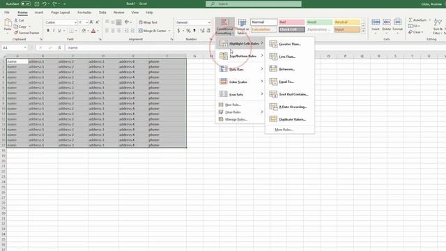Screen dimensions: 446x251
Task: Toggle Wrap Text
Action: [x=148, y=22]
